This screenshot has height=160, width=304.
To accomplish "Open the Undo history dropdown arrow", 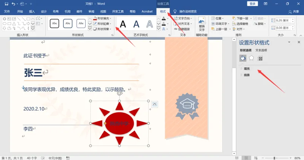I will 17,4.
